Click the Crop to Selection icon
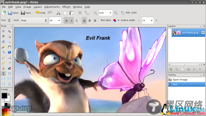206x116 pixels. (x=80, y=13)
